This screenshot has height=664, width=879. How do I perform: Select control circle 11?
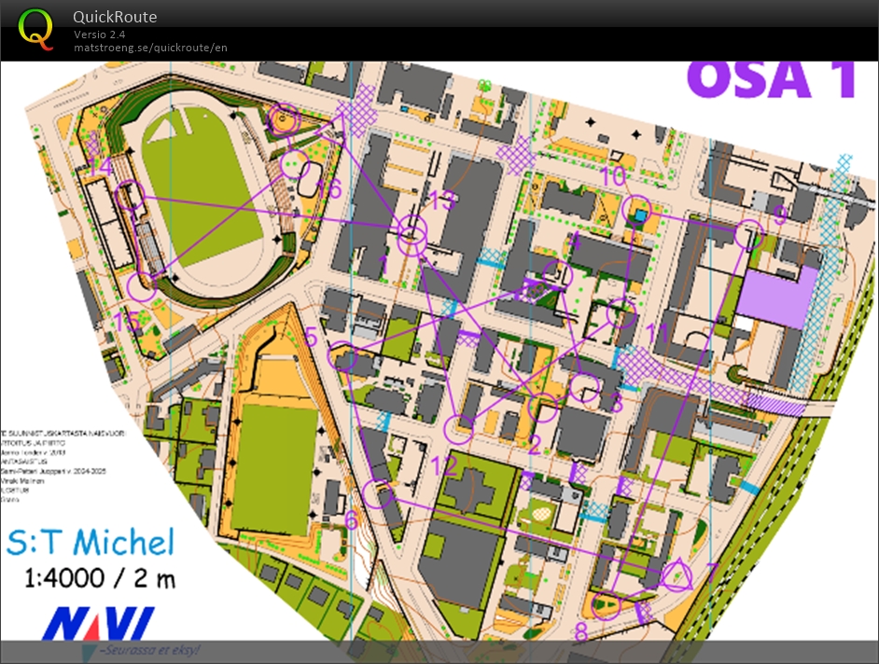click(622, 313)
